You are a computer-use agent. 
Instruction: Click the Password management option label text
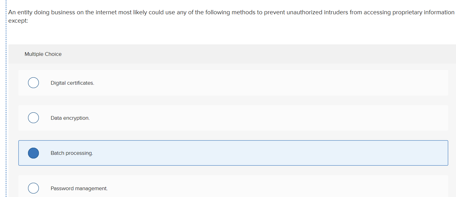79,188
